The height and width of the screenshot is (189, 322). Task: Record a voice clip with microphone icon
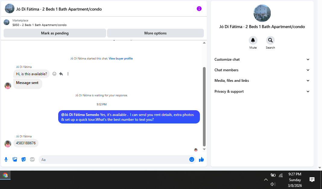tap(6, 159)
